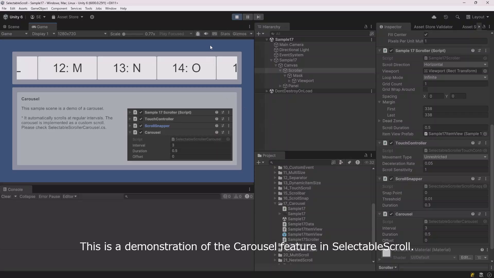Open Hierarchy panel three-dot menu
The image size is (494, 278).
[371, 27]
